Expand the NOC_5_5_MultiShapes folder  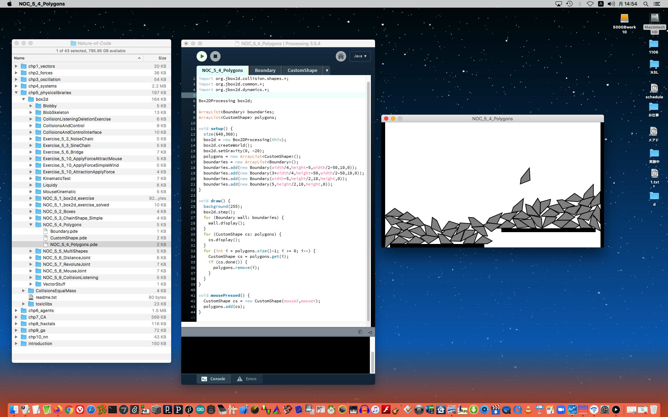click(x=31, y=251)
